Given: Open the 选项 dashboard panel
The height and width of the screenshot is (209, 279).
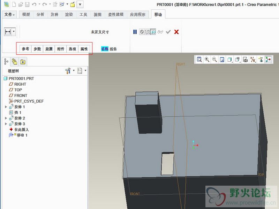Looking at the screenshot, I should pyautogui.click(x=73, y=49).
